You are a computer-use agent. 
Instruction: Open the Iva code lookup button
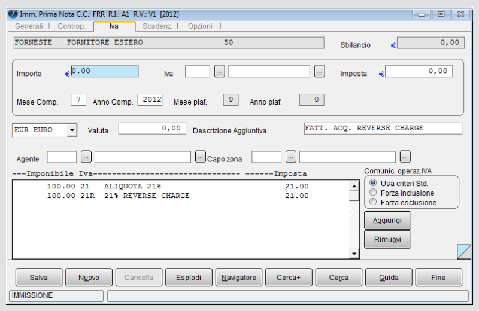click(219, 71)
